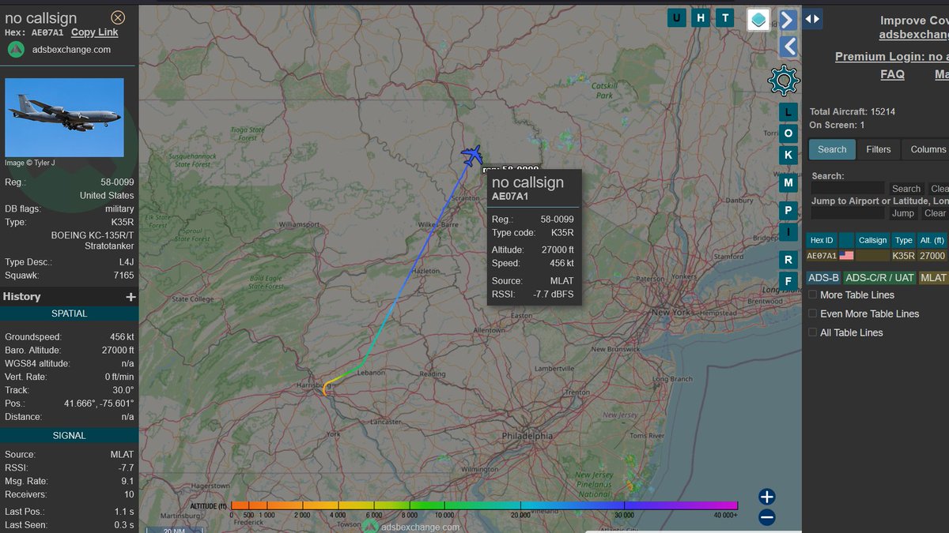Toggle the U map button

(676, 18)
